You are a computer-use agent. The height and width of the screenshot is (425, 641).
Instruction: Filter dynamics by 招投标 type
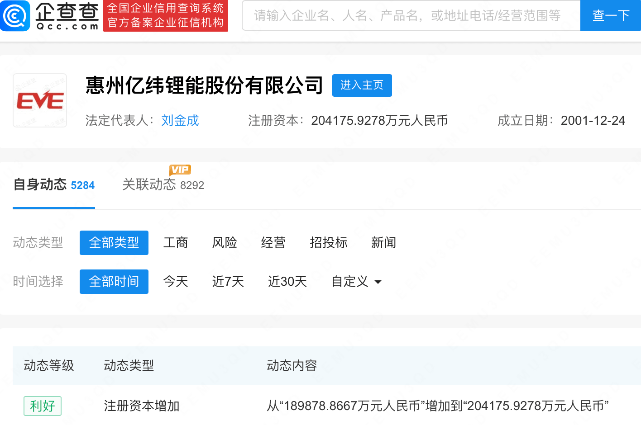(328, 243)
